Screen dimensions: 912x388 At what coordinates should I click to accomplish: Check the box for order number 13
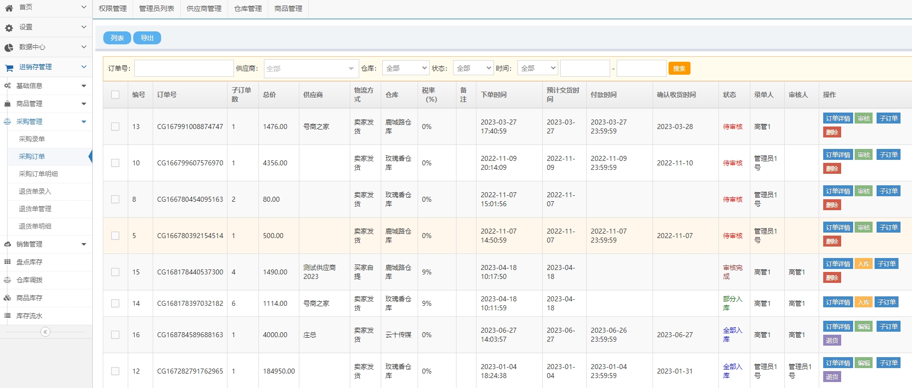(115, 127)
